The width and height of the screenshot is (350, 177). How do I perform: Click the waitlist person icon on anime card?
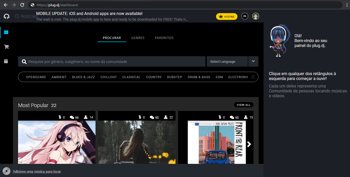click(60, 117)
